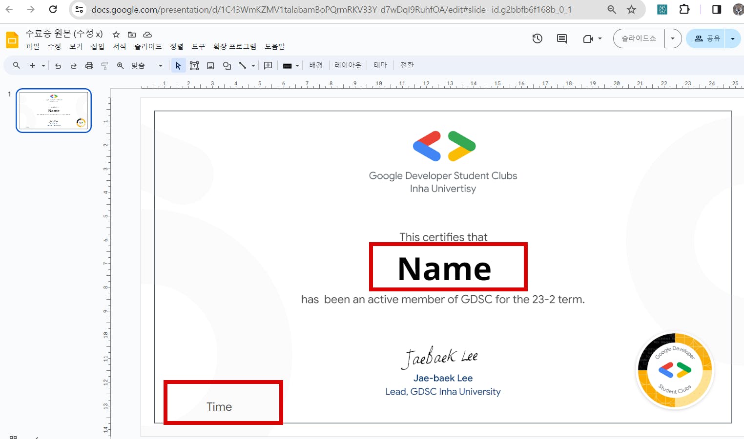Open the 도움말 menu
This screenshot has height=439, width=744.
tap(275, 46)
